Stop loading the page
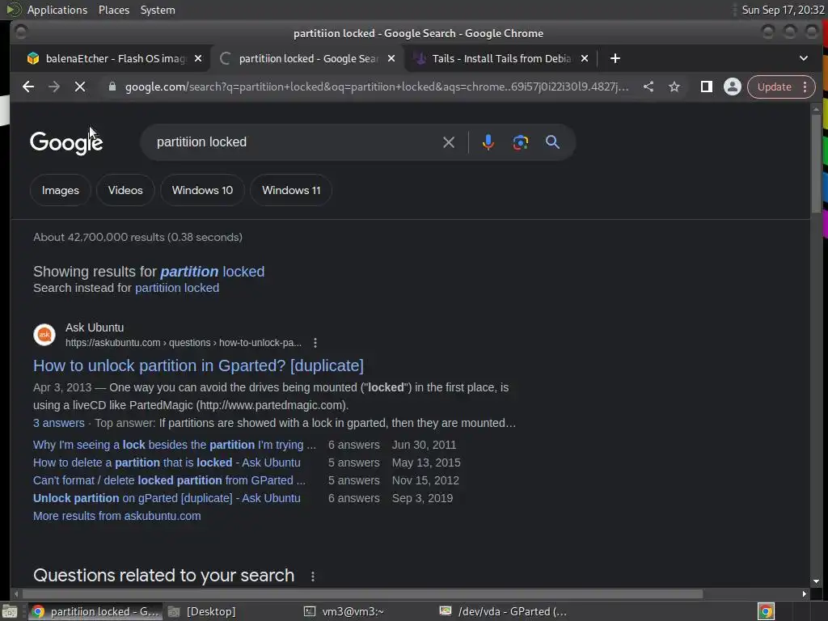Screen dimensions: 828x621 tap(80, 87)
